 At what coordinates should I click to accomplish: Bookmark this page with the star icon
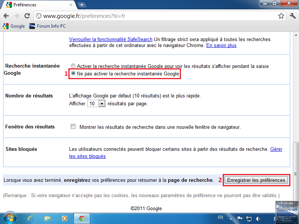pos(281,16)
